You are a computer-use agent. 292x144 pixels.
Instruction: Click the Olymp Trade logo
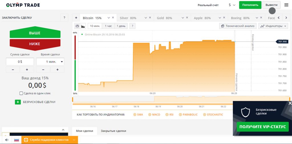[23, 5]
